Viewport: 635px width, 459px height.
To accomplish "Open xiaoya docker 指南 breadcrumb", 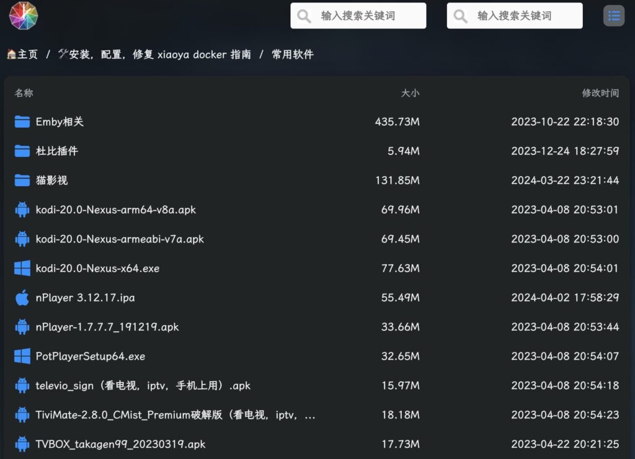I will pos(155,55).
